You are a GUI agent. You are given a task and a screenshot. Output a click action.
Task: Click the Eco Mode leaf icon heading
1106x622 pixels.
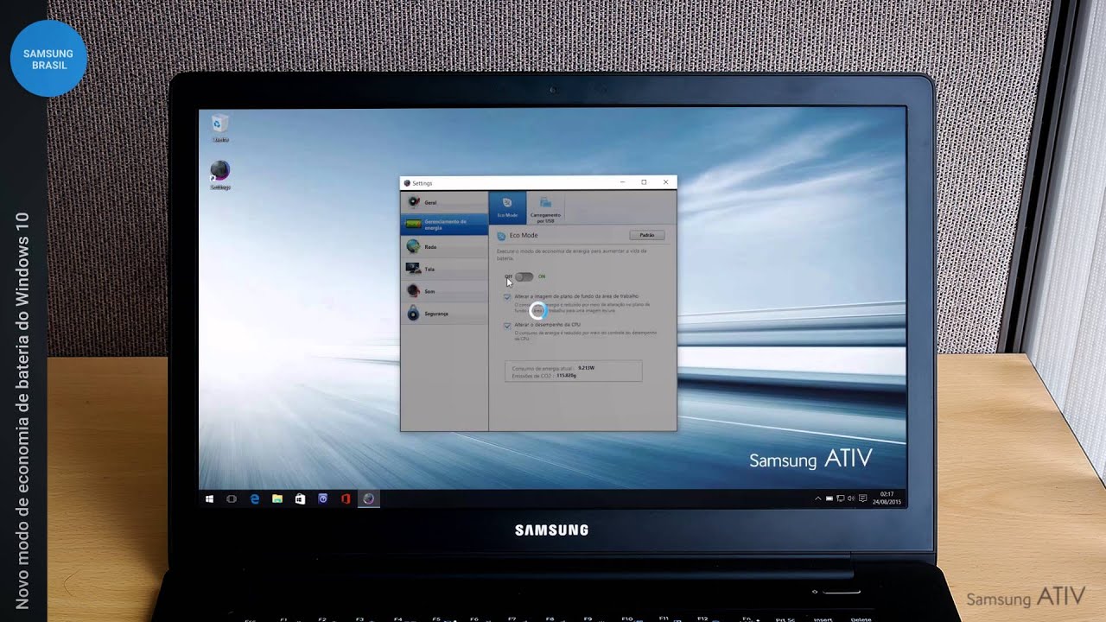point(501,236)
